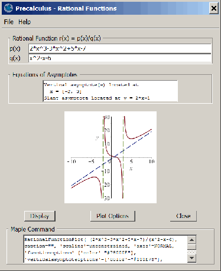
Task: Click inside the Equations of Asymptotes text box
Action: (x=110, y=91)
